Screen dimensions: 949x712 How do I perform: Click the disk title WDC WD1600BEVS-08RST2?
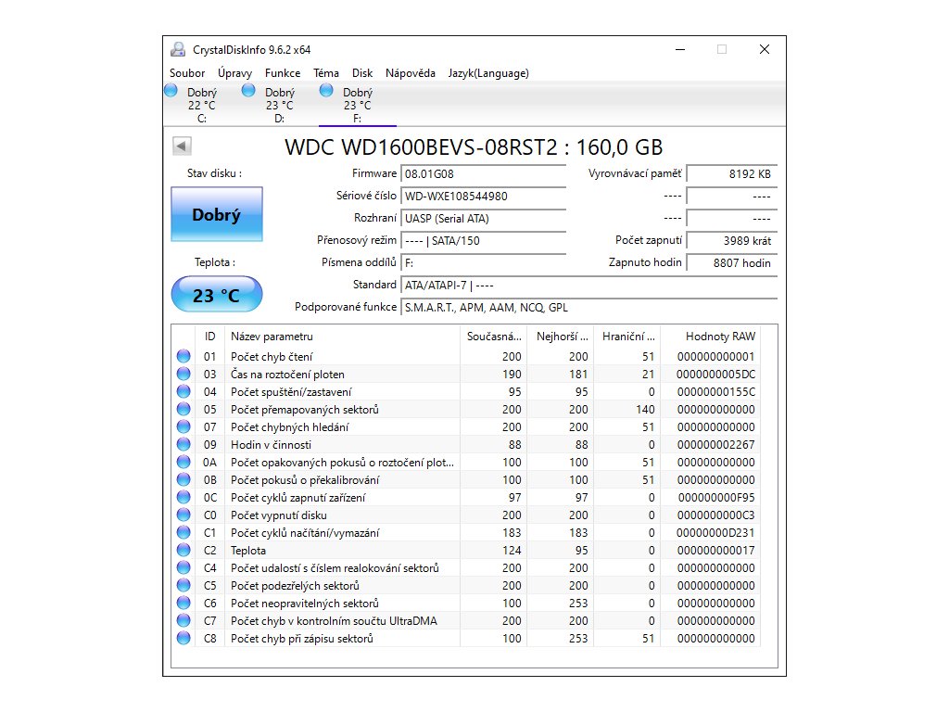(x=421, y=147)
